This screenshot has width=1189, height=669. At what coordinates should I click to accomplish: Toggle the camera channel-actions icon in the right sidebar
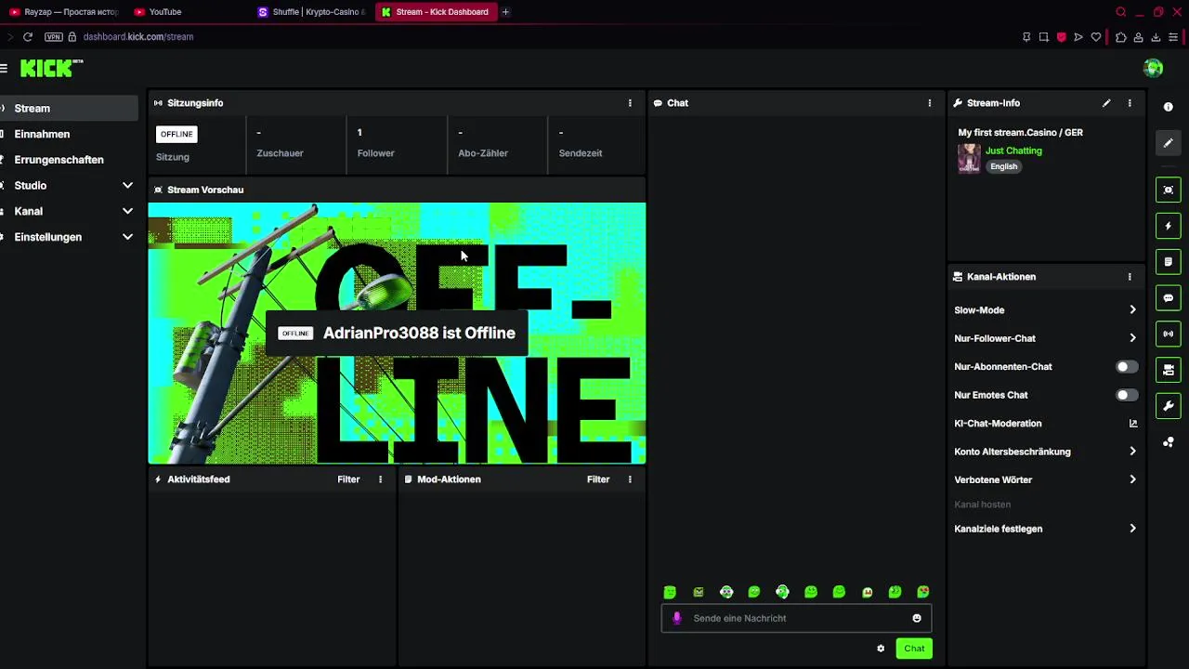1169,370
